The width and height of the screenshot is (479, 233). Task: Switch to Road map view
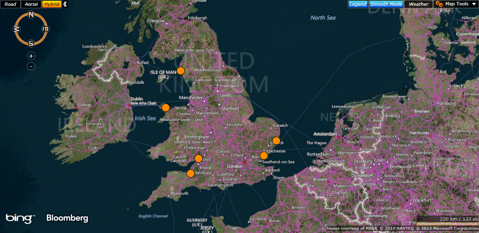pos(10,4)
